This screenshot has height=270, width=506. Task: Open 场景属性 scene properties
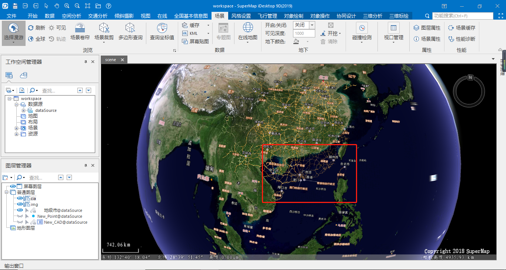427,39
